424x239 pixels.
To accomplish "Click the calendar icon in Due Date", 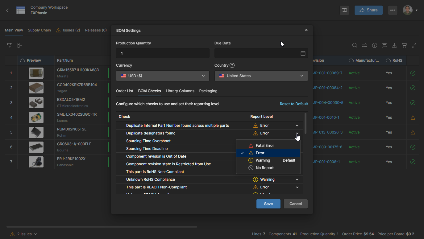I will (303, 53).
